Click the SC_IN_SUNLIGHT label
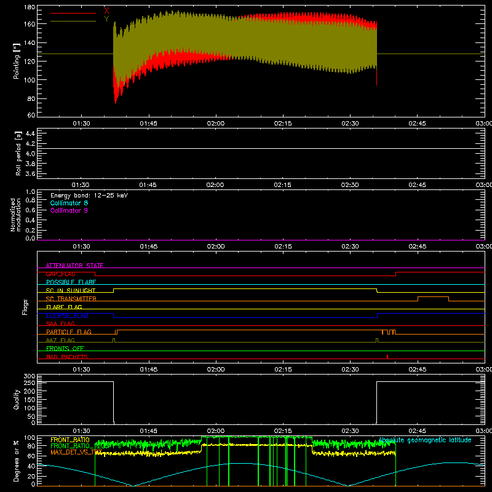Screen dimensions: 492x492 (x=71, y=290)
